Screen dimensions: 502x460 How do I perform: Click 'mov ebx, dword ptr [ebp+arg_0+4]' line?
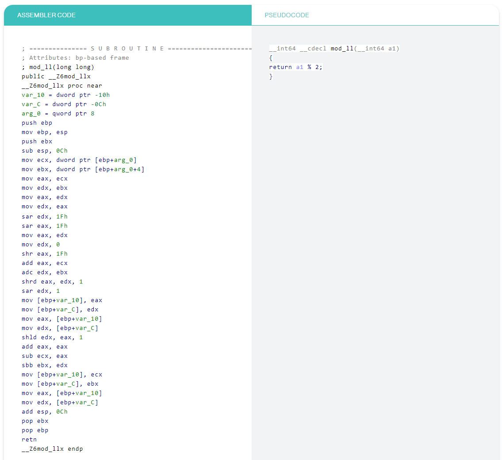tap(83, 169)
